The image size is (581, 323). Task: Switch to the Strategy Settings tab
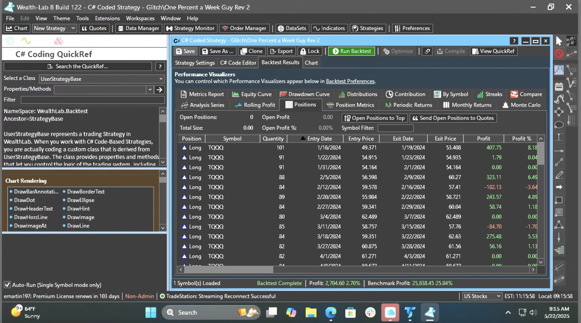[195, 62]
